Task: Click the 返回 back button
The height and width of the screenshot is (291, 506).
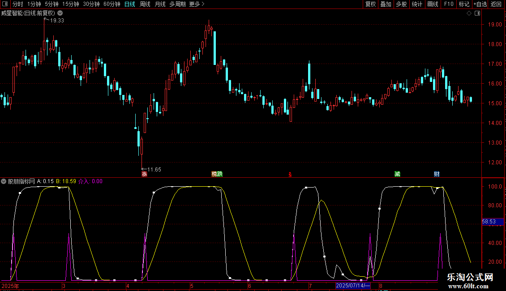Action: pyautogui.click(x=496, y=4)
